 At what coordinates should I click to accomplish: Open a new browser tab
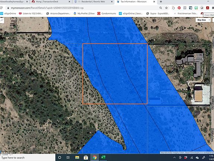161,2
